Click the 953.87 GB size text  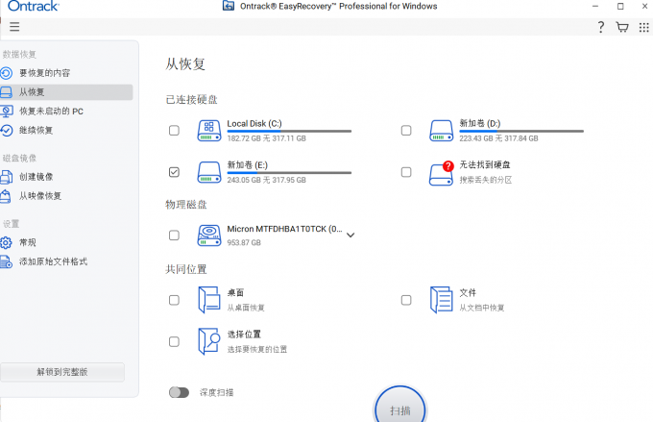click(x=244, y=242)
